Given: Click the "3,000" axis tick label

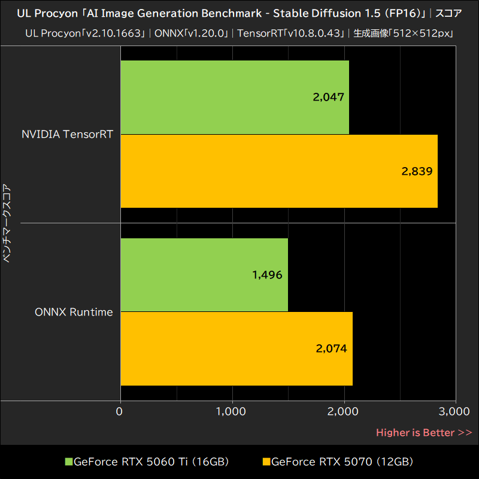Looking at the screenshot, I should coord(453,412).
